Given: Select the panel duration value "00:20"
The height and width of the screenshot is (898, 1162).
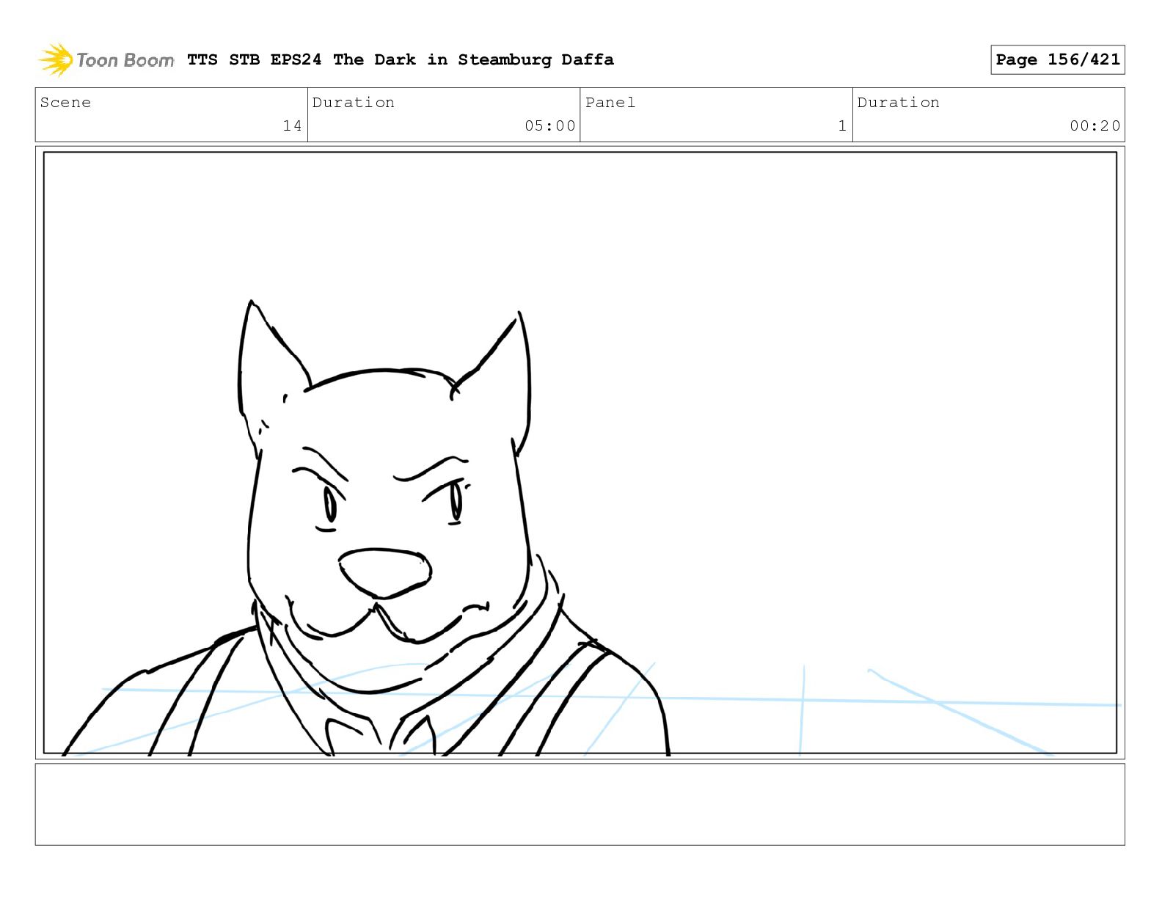Looking at the screenshot, I should click(1095, 125).
